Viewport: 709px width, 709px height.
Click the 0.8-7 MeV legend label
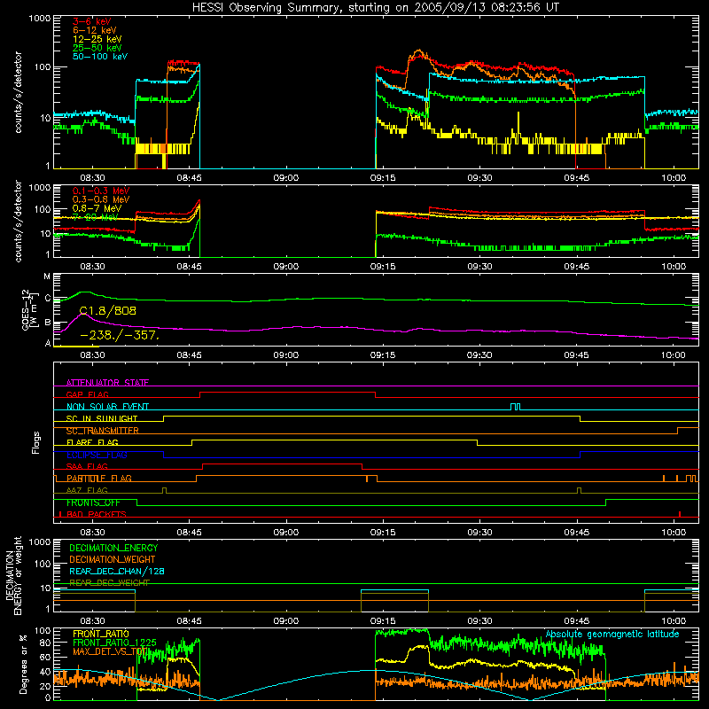click(x=97, y=208)
